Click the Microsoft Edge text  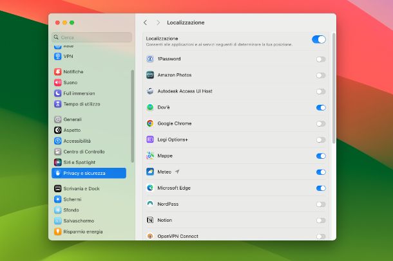point(174,188)
